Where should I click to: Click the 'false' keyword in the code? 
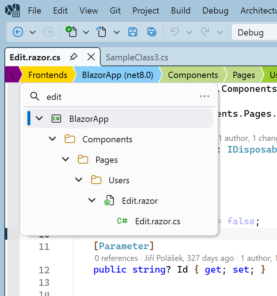point(241,221)
